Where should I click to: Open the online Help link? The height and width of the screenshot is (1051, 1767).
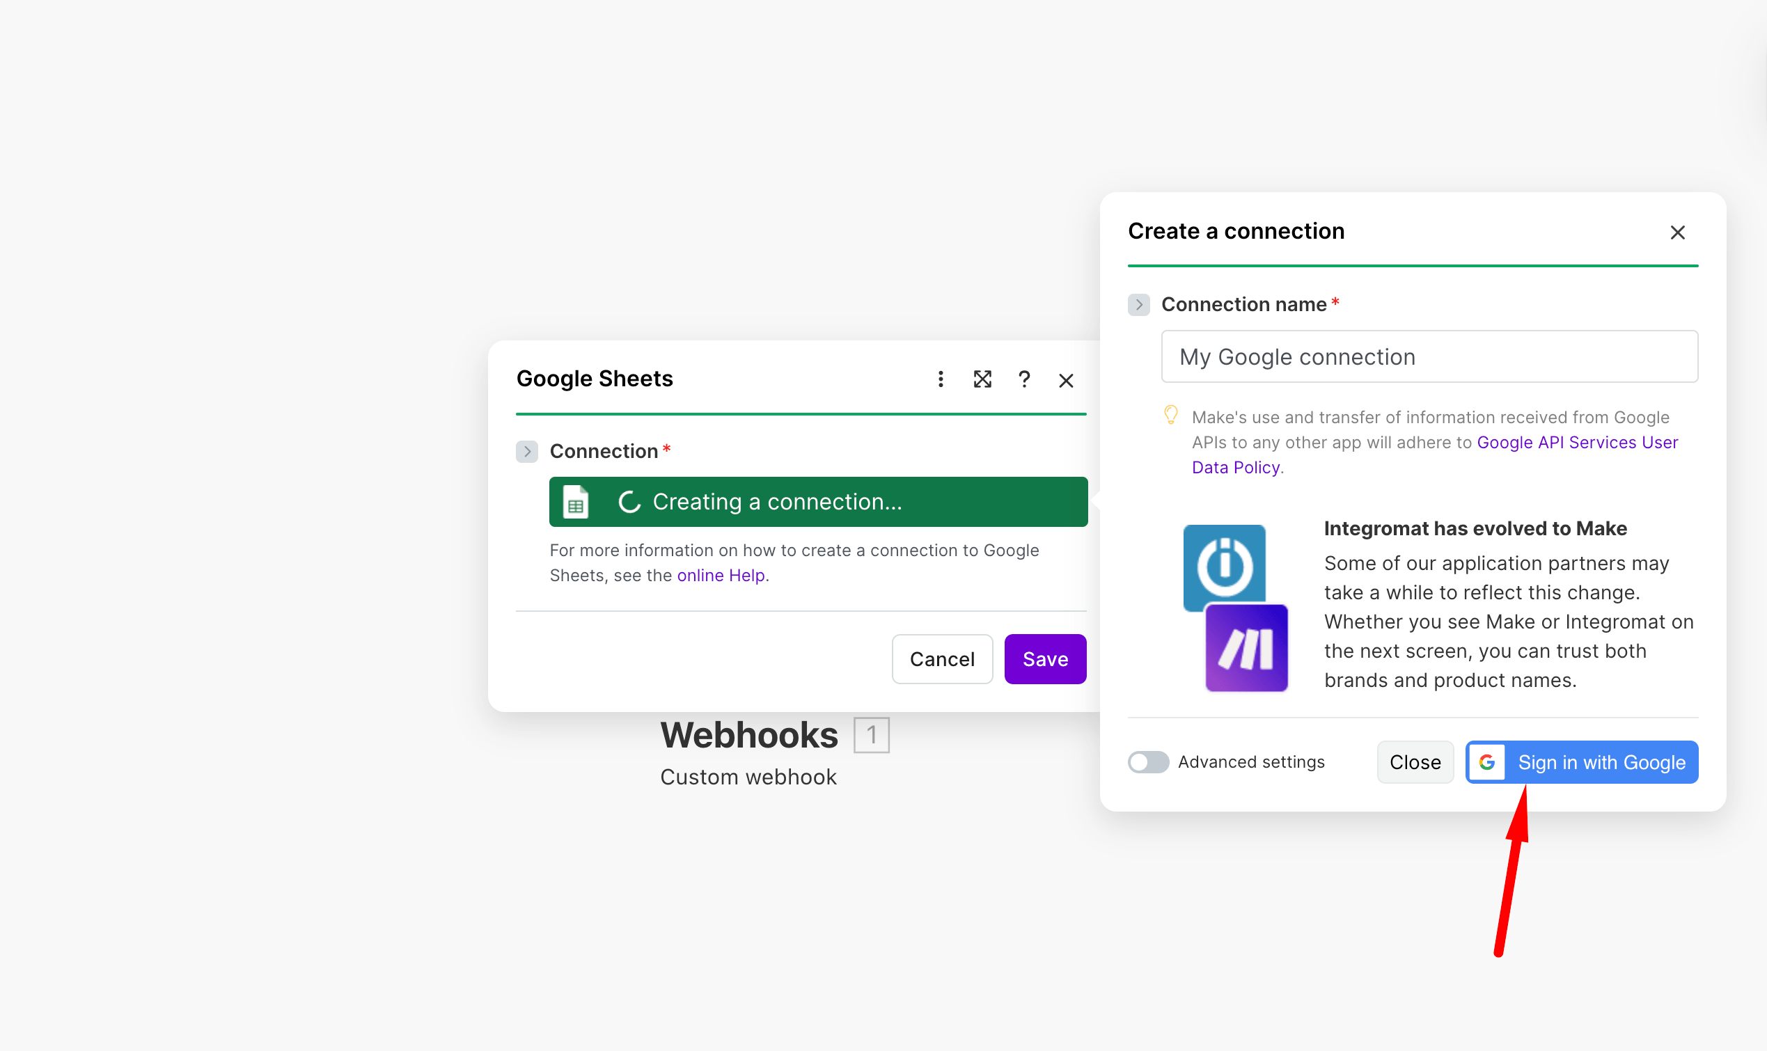tap(721, 575)
